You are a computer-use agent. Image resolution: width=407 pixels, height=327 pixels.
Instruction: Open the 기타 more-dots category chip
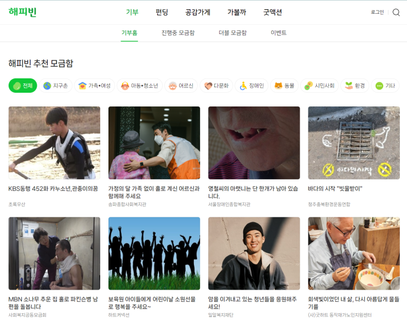[385, 86]
